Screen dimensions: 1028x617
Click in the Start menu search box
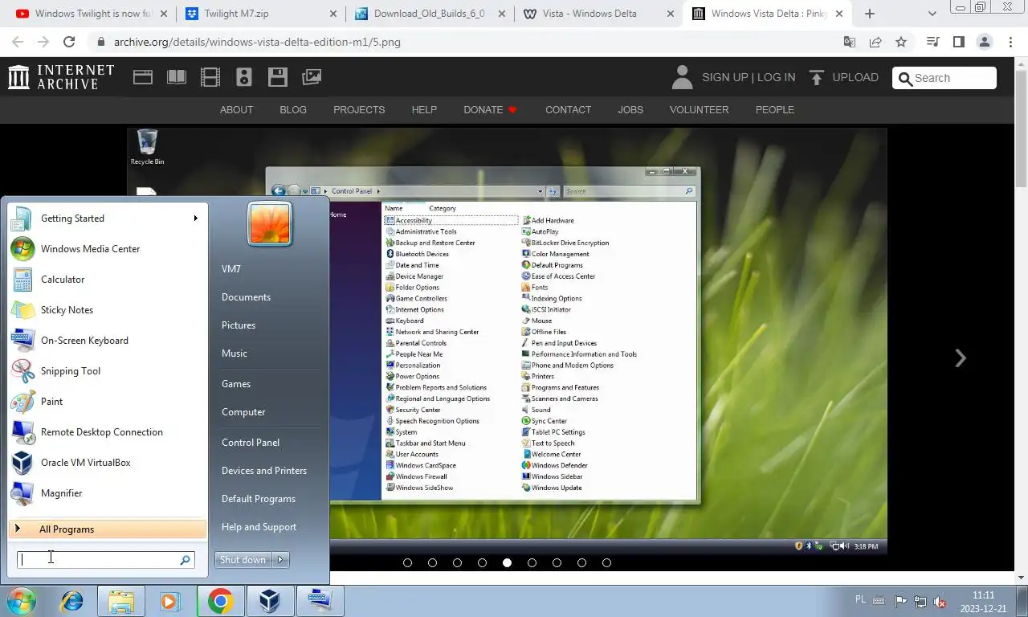(x=106, y=560)
